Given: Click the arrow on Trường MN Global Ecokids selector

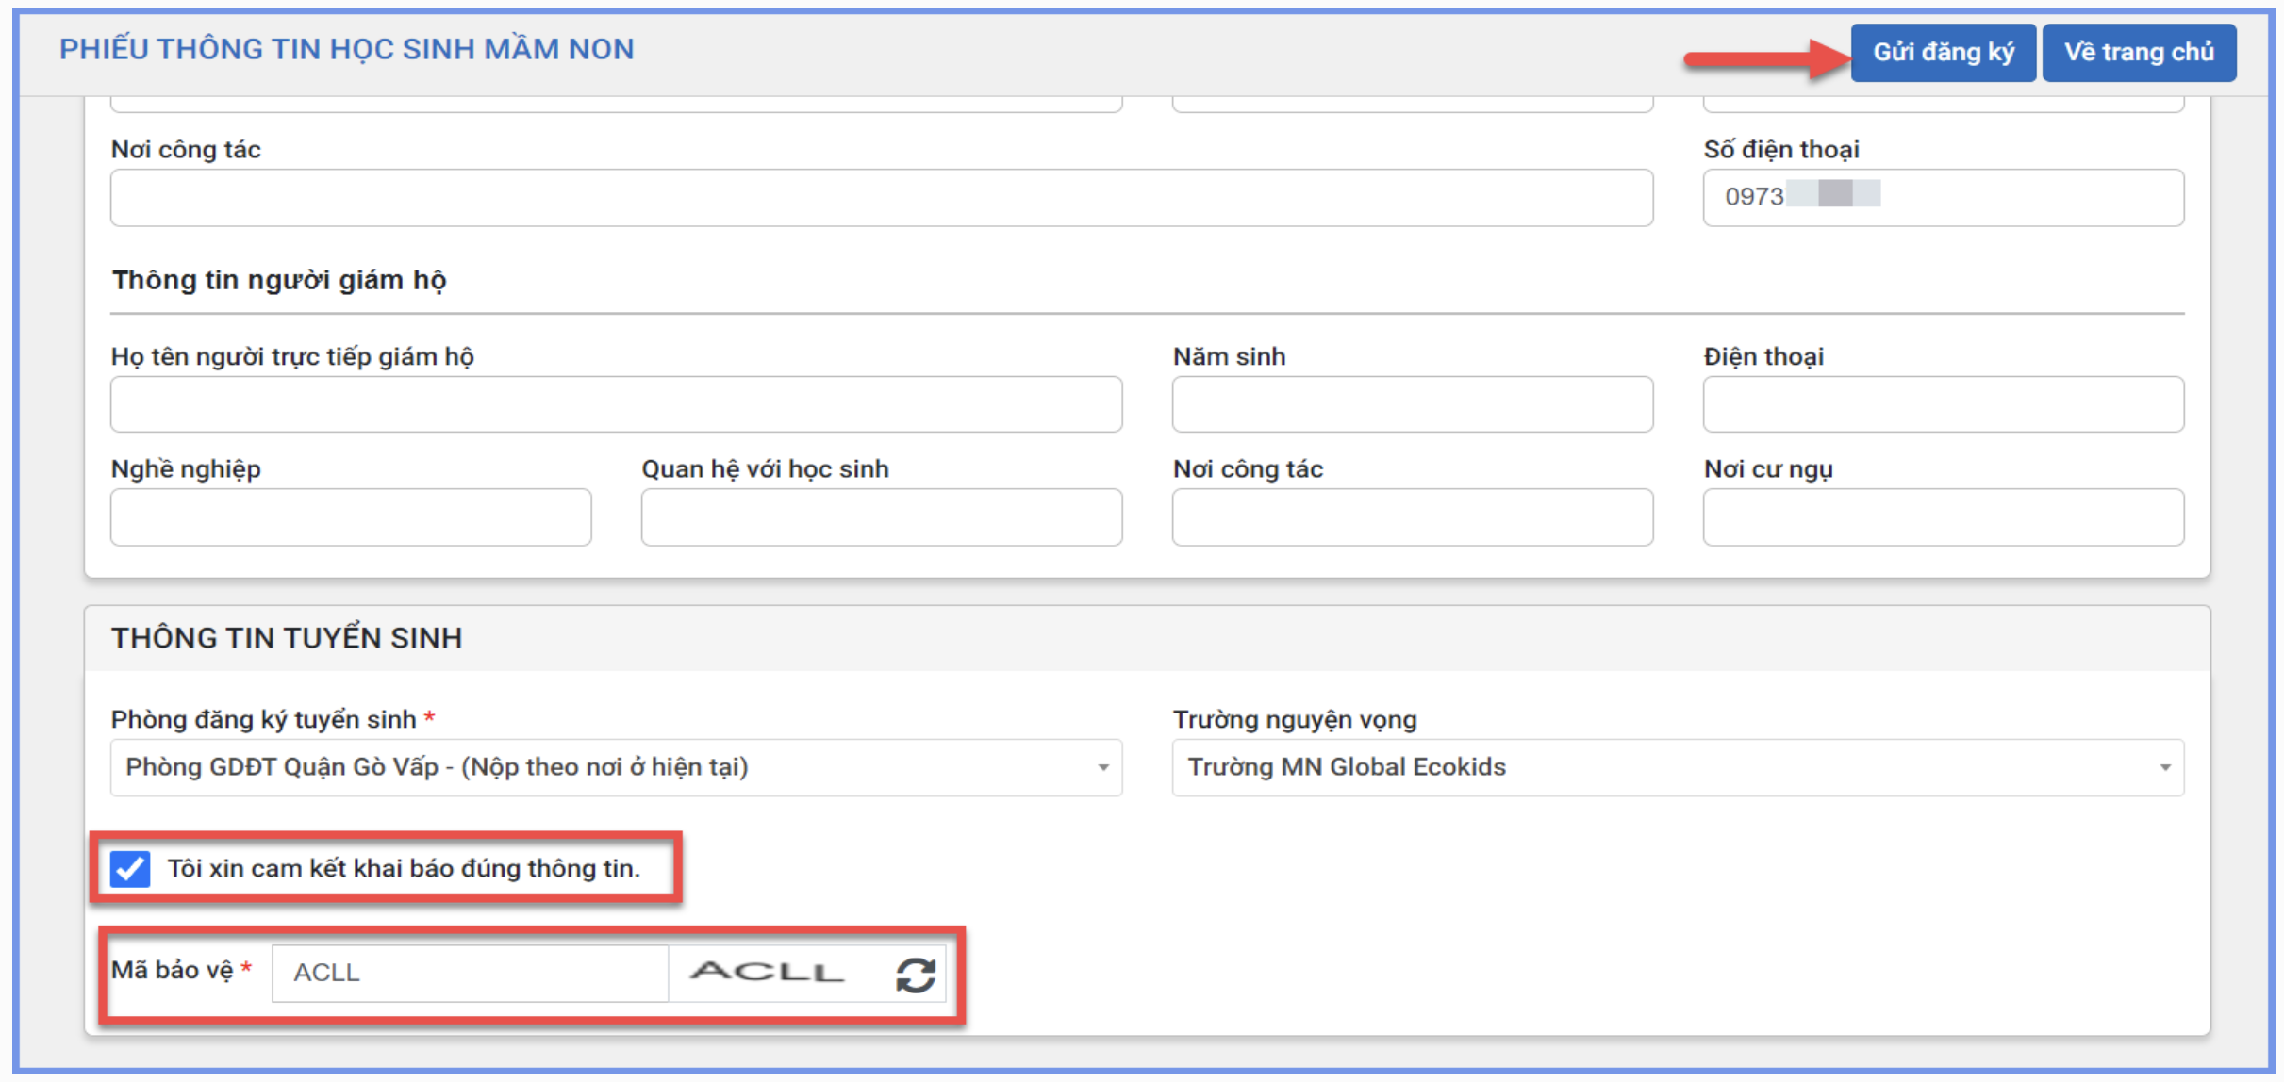Looking at the screenshot, I should 2165,768.
